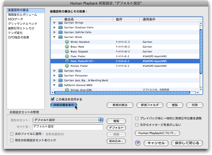212x155 pixels.
Task: Click the デフォルト button
Action: pyautogui.click(x=116, y=128)
